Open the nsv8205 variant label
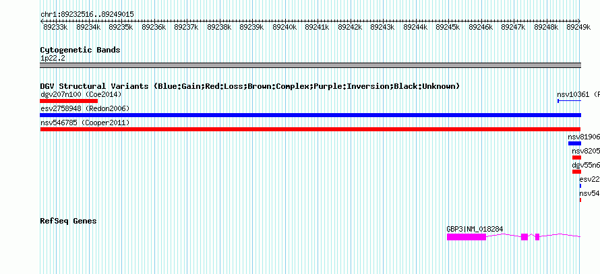Viewport: 600px width, 274px height. (585, 151)
